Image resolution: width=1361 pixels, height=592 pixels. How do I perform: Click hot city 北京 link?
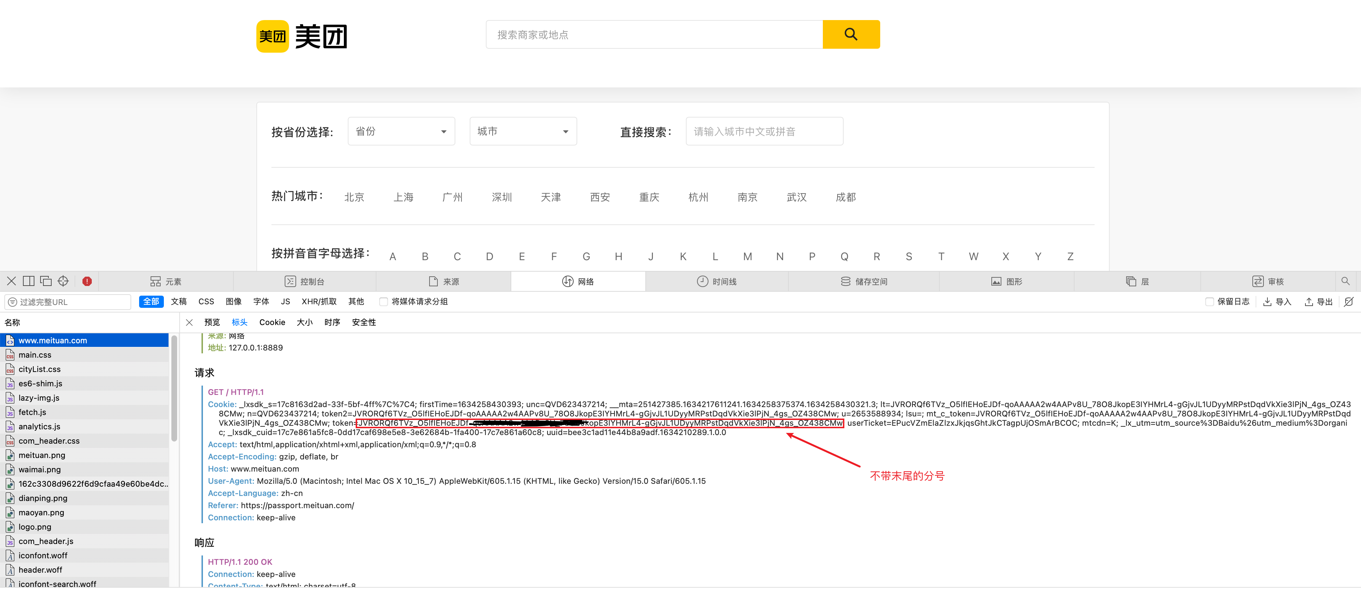tap(354, 197)
